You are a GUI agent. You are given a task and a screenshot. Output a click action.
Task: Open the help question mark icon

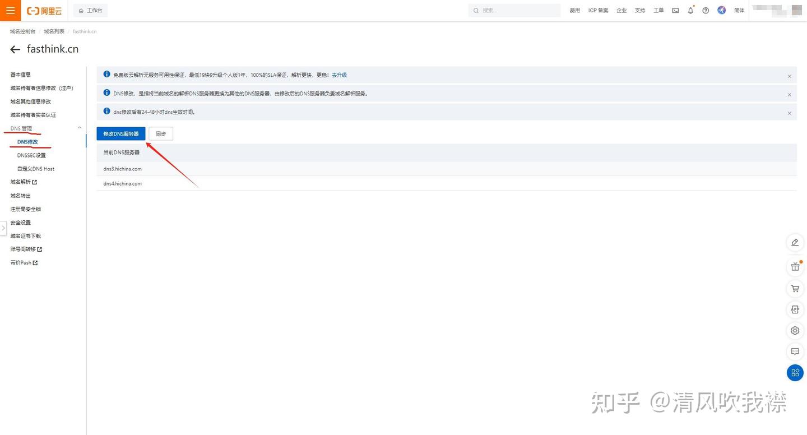pyautogui.click(x=706, y=11)
